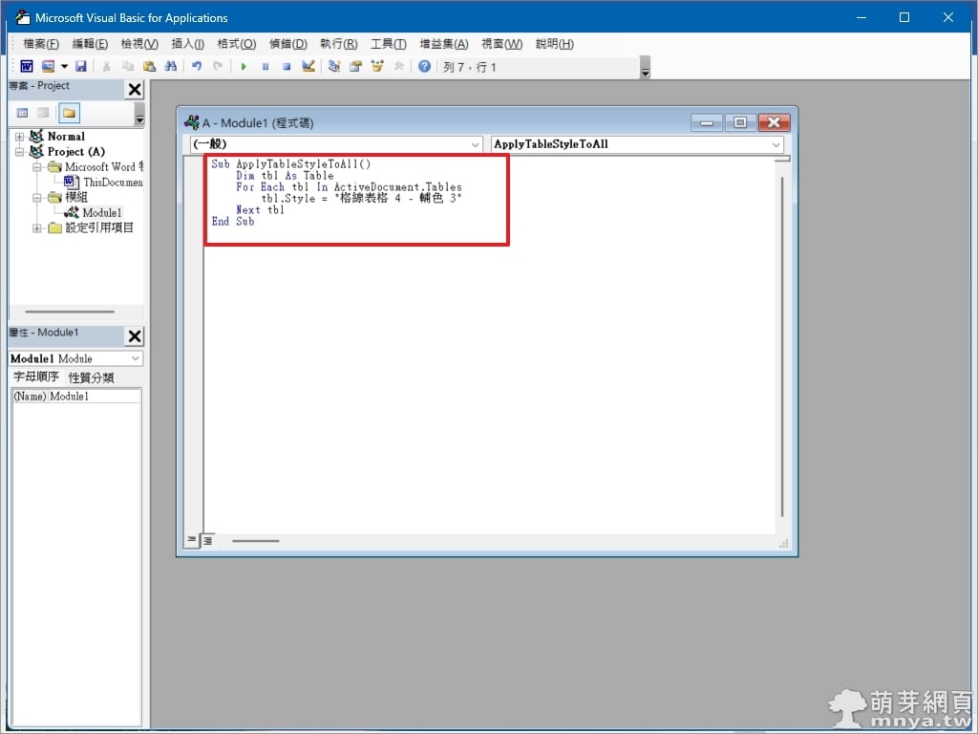Select ThisDocument in project tree

(112, 182)
